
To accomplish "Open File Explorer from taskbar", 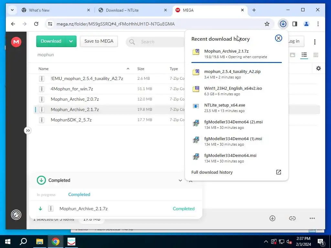I will pyautogui.click(x=39, y=242).
